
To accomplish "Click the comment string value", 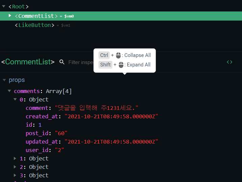I will [96, 108].
